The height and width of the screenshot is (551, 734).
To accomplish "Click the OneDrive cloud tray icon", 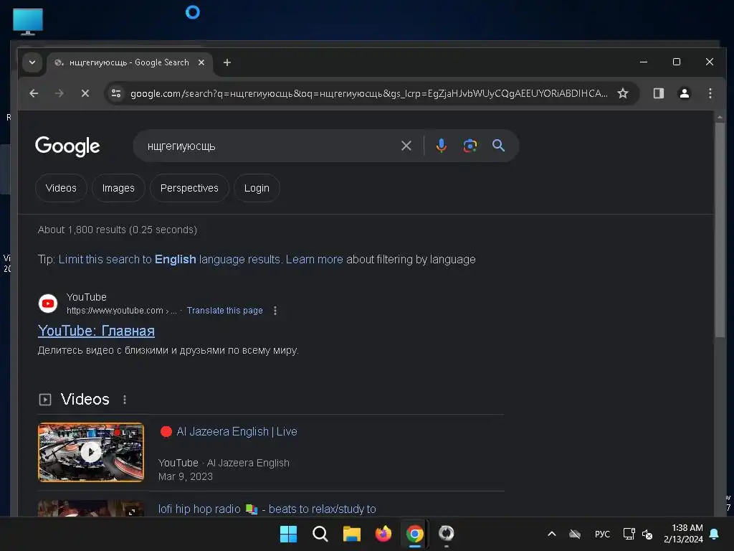I will [575, 534].
